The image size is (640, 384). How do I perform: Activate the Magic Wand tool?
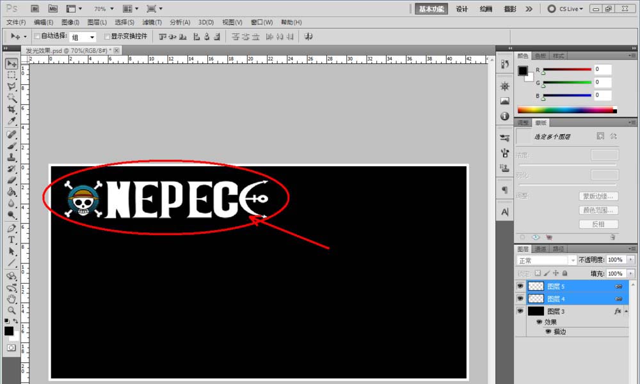pos(12,98)
